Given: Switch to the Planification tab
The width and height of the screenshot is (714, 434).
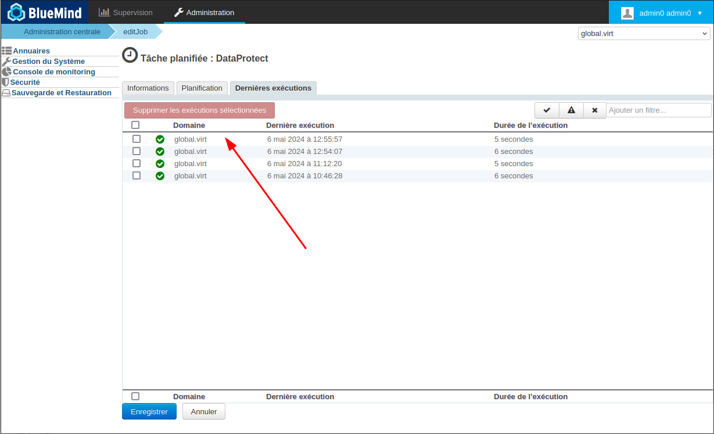Looking at the screenshot, I should pos(202,88).
